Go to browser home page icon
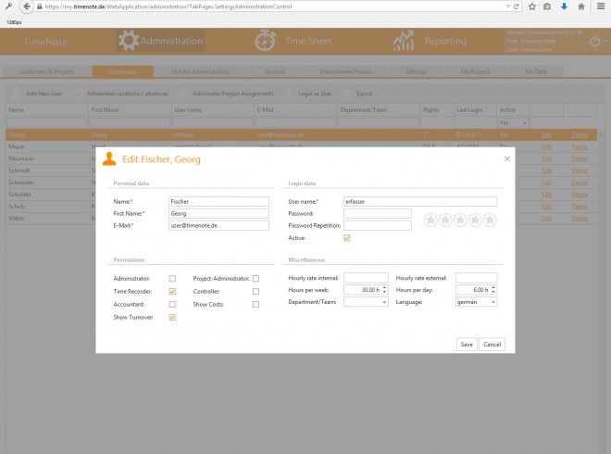Viewport: 611px width, 454px height. [x=580, y=6]
